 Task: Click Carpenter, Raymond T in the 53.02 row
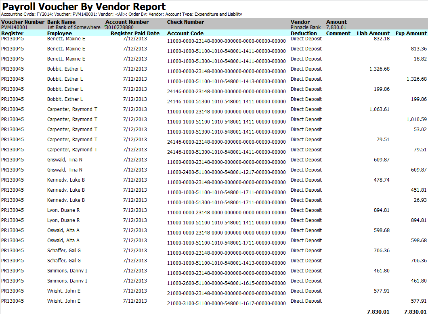coord(72,129)
